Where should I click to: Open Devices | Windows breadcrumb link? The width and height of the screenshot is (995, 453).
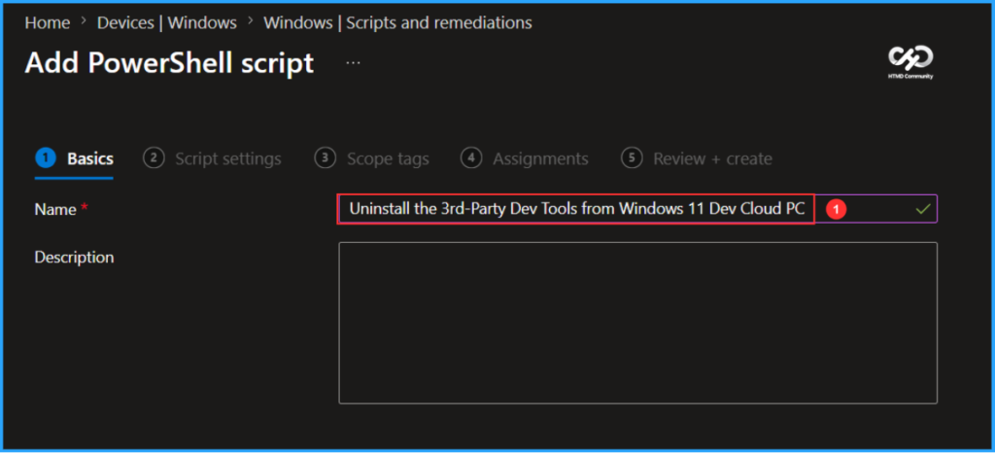click(167, 22)
